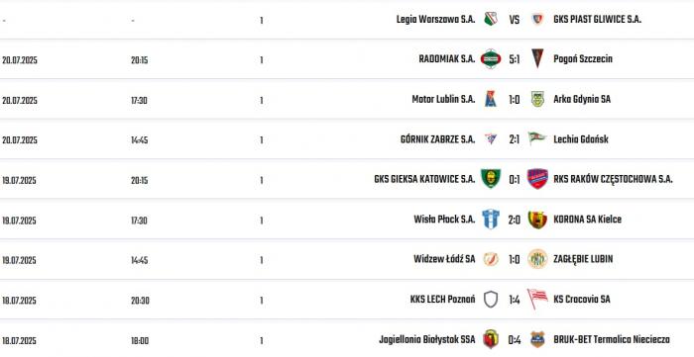Screen dimensions: 694x357
Task: Open the BRUK-BET Termalica Nieciecza team link
Action: tap(612, 339)
